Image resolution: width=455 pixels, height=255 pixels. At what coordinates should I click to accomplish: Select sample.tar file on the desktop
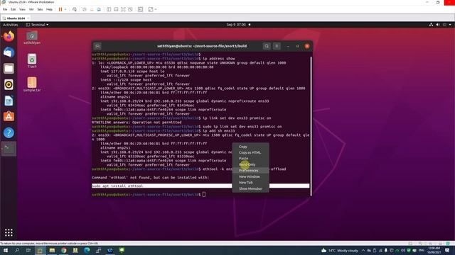click(x=32, y=84)
